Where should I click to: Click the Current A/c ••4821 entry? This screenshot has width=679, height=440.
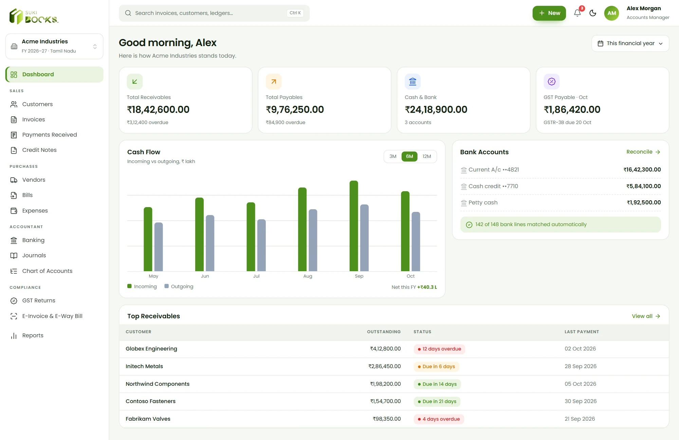(x=560, y=169)
